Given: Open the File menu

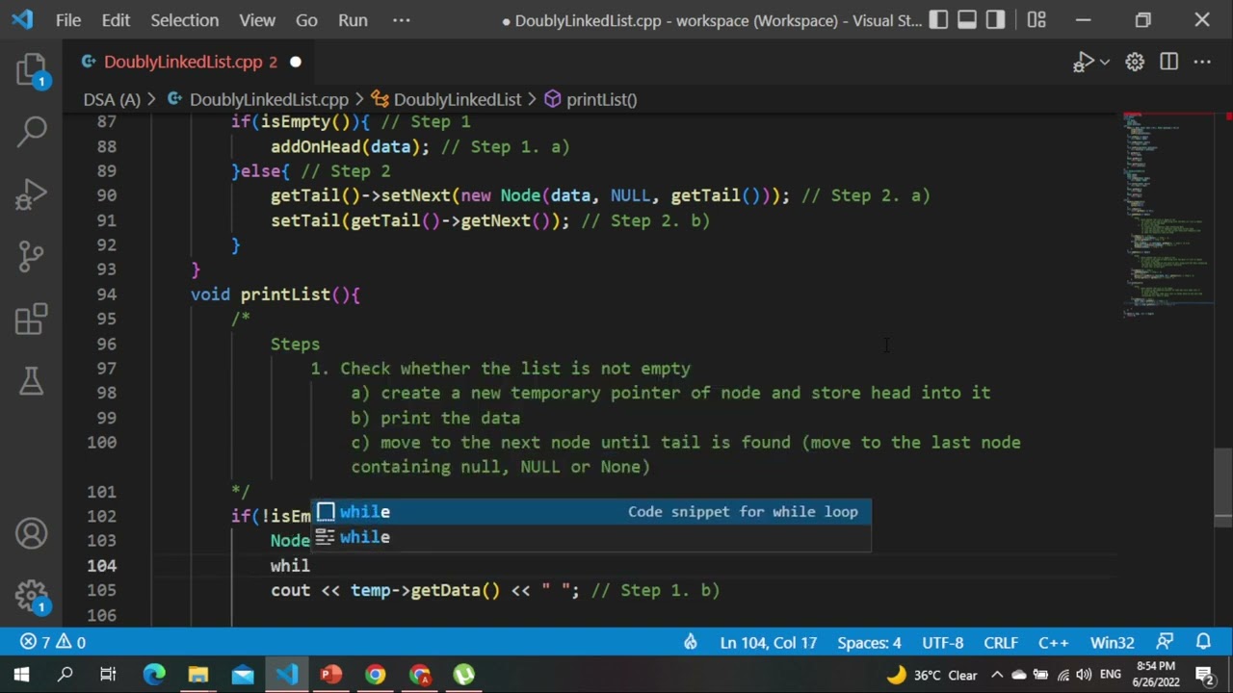Looking at the screenshot, I should pyautogui.click(x=68, y=20).
